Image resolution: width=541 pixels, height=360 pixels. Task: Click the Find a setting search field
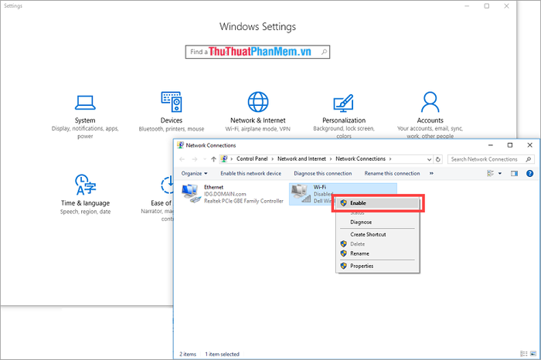257,52
